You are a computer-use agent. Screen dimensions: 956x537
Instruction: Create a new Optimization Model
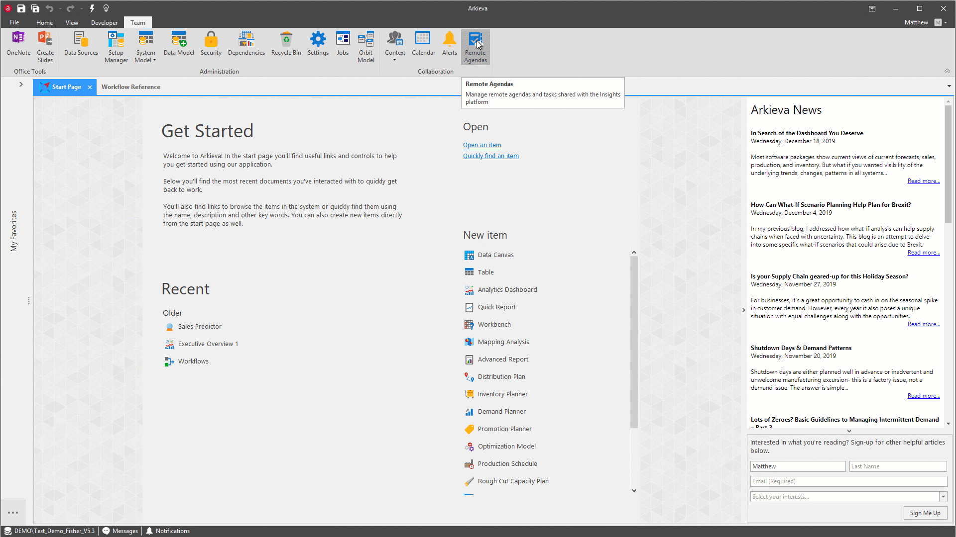(x=500, y=447)
